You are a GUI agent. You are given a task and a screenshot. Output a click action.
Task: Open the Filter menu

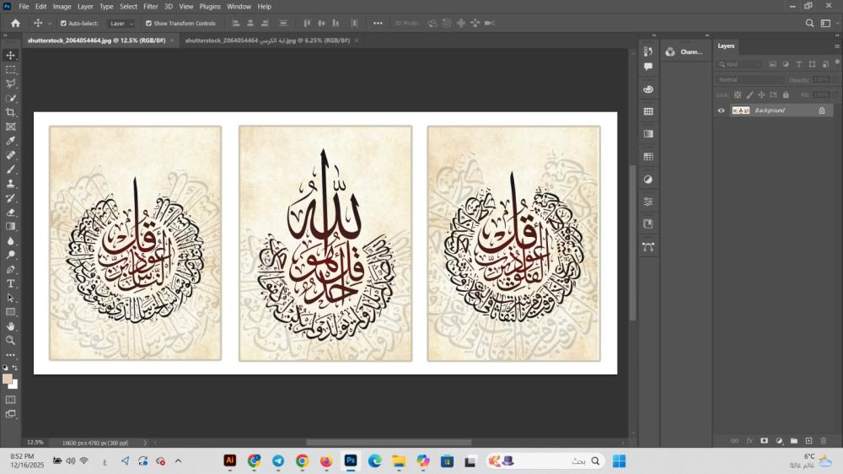(150, 6)
